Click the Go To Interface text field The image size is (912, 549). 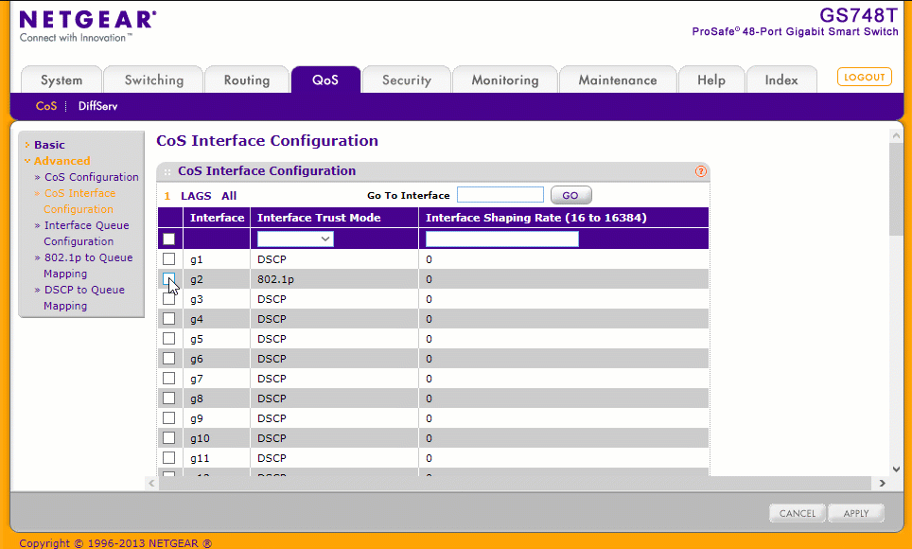coord(500,195)
